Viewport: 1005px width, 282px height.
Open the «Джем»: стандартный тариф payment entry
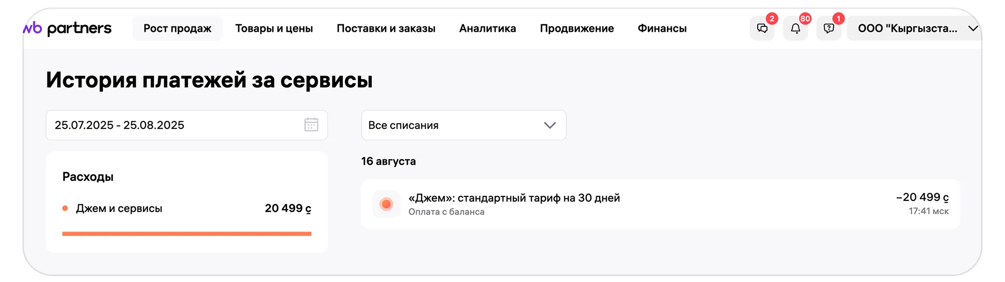[514, 198]
